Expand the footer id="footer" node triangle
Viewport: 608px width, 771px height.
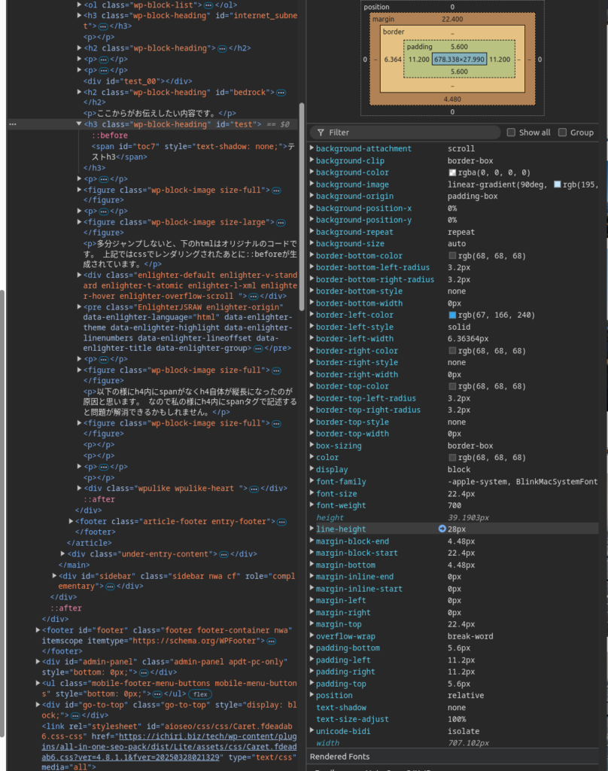click(x=38, y=630)
